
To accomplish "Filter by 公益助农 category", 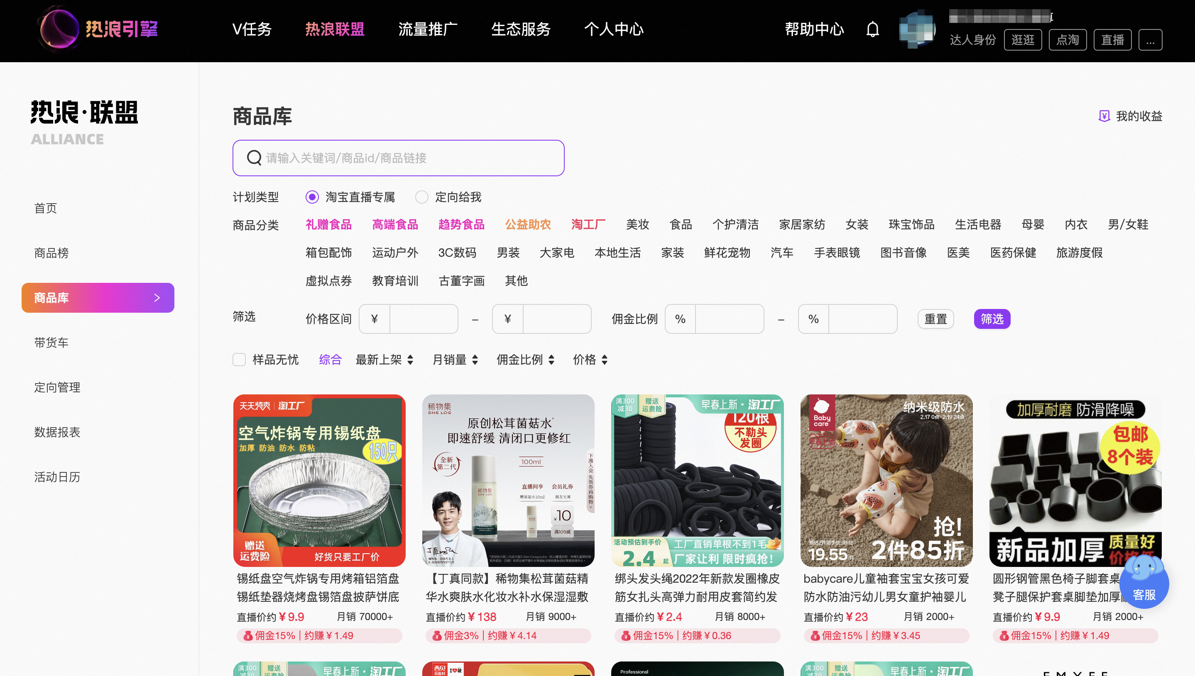I will (528, 225).
